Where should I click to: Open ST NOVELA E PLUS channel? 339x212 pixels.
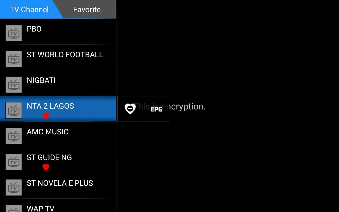click(x=60, y=183)
